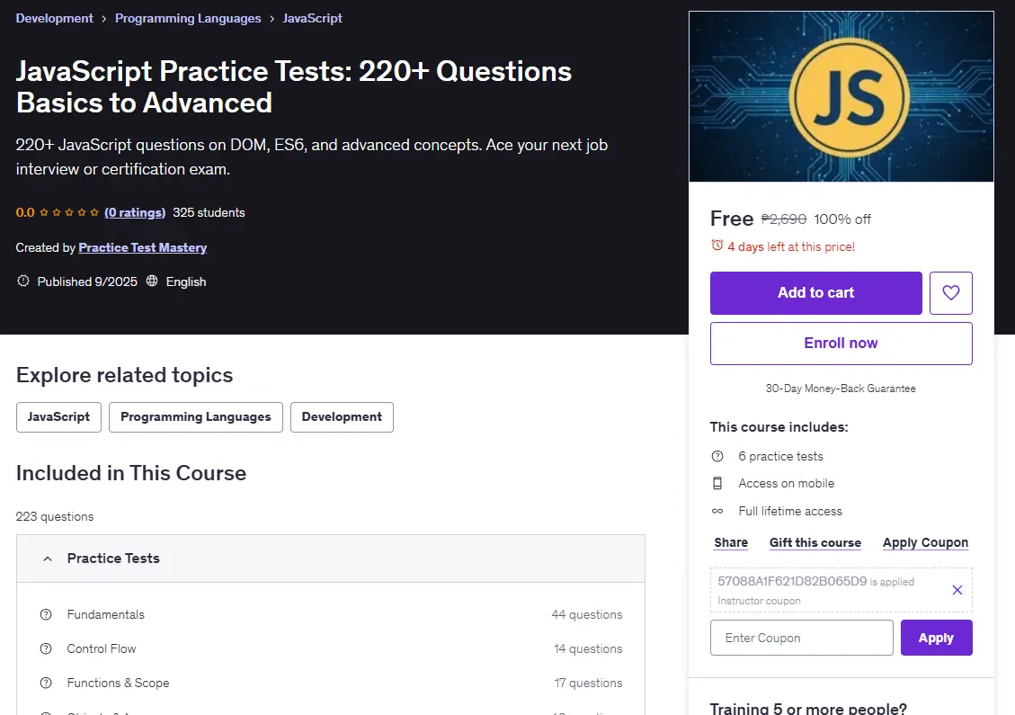Collapse the Practice Tests section chevron
The image size is (1015, 715).
48,559
